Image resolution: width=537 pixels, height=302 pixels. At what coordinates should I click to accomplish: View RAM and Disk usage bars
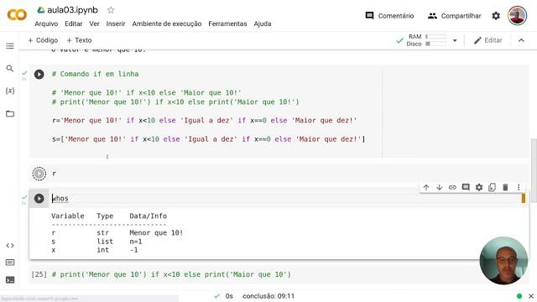pyautogui.click(x=427, y=40)
